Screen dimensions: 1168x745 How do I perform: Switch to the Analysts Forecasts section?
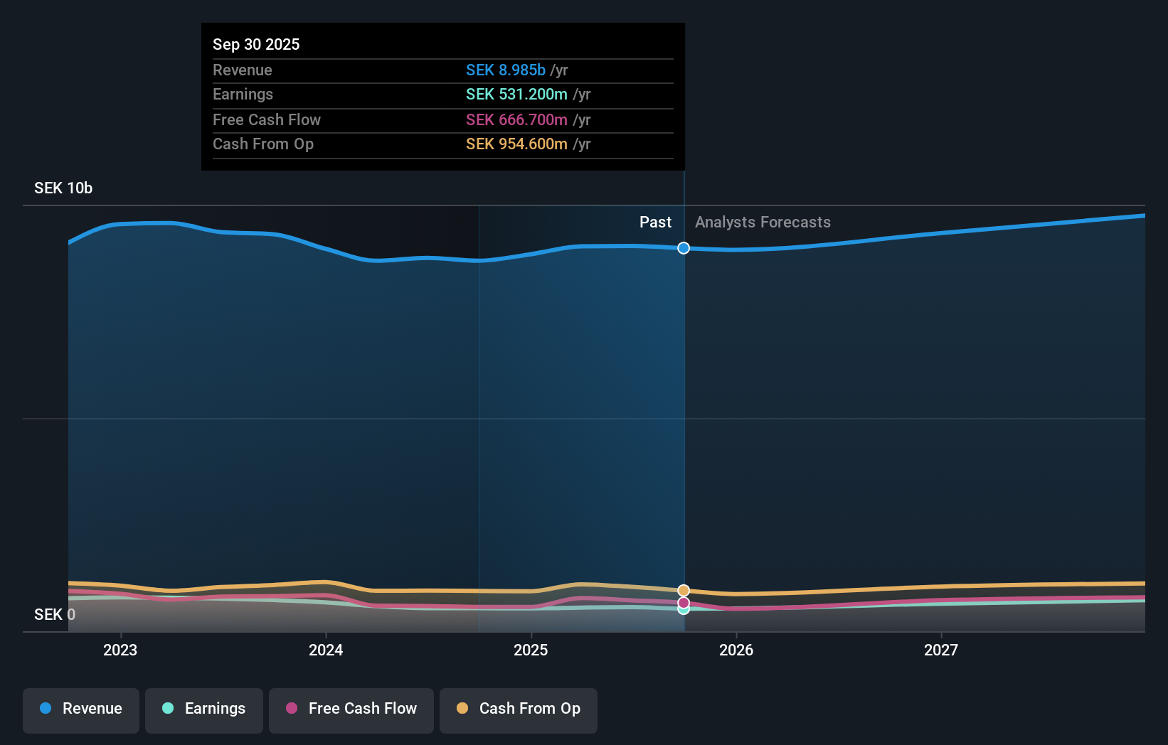pos(763,222)
